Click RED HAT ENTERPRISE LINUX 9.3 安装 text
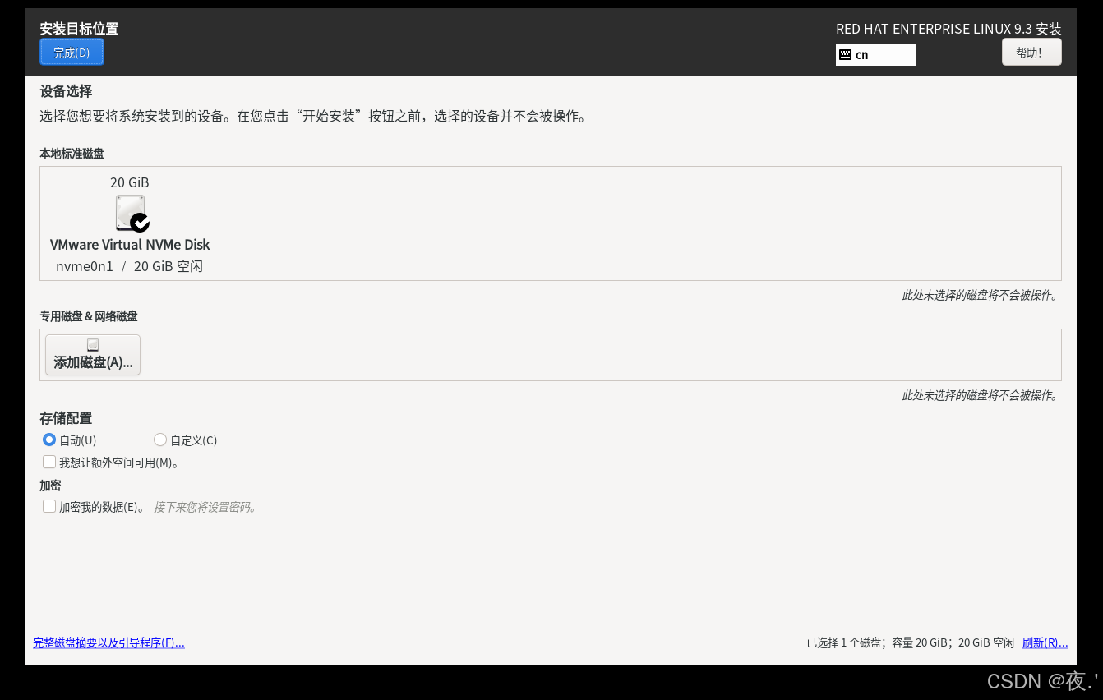The height and width of the screenshot is (700, 1103). [x=948, y=29]
